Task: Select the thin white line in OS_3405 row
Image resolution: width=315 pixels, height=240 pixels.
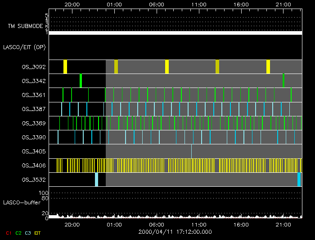Action: 191,151
